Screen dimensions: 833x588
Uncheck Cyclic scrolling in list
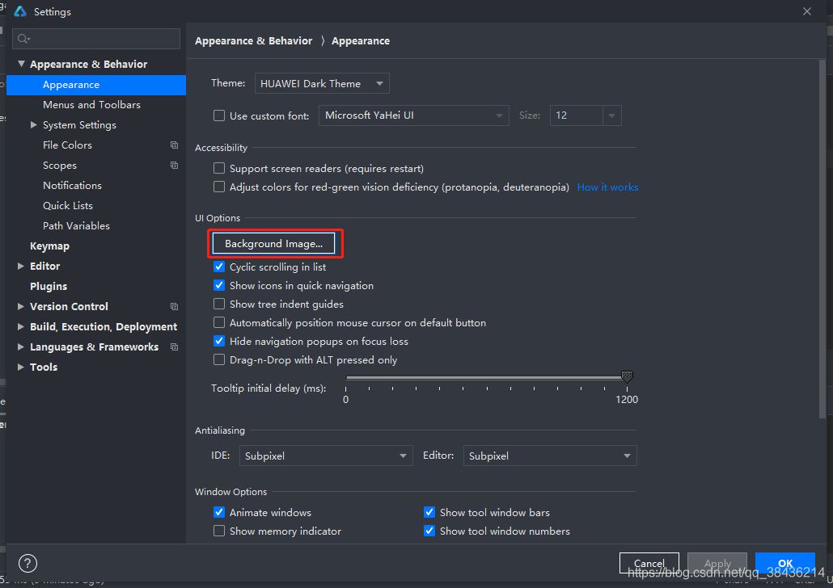pyautogui.click(x=219, y=267)
